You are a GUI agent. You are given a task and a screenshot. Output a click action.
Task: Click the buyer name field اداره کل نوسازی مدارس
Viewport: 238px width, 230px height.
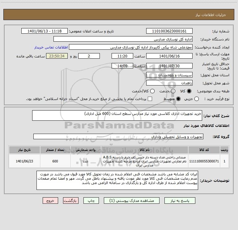click(x=123, y=39)
